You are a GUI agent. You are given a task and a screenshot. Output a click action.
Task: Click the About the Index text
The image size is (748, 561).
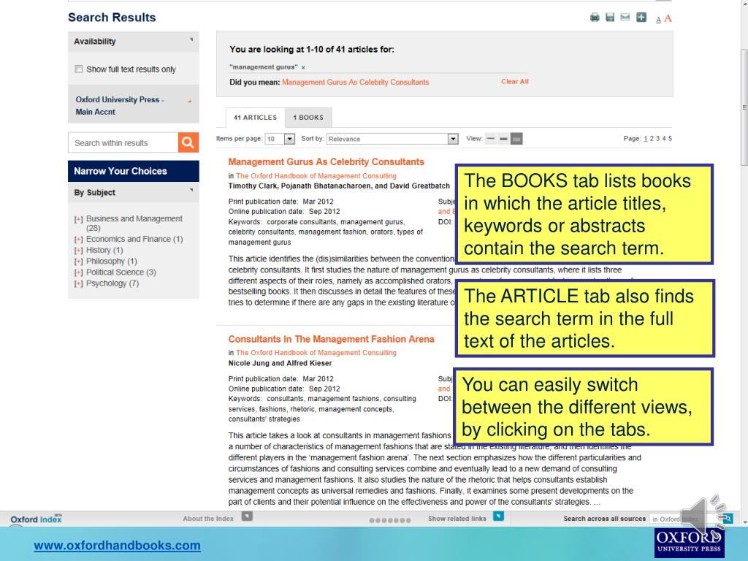(x=208, y=519)
